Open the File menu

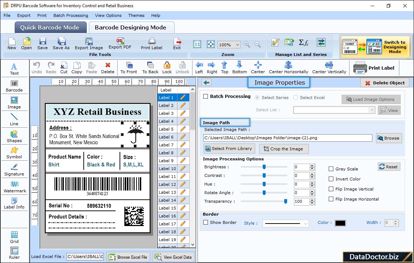[7, 15]
